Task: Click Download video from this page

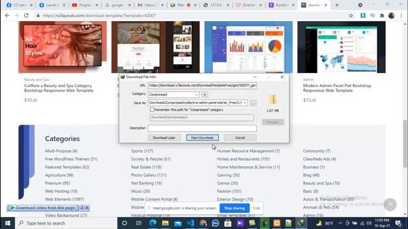Action: point(43,207)
